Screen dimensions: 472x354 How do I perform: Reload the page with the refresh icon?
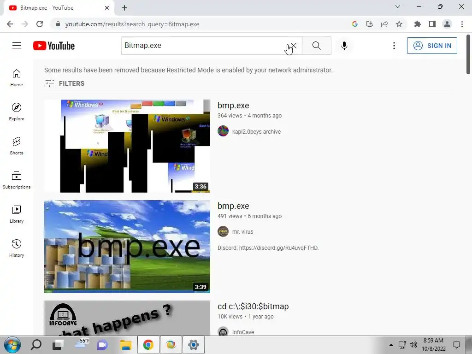[x=40, y=24]
